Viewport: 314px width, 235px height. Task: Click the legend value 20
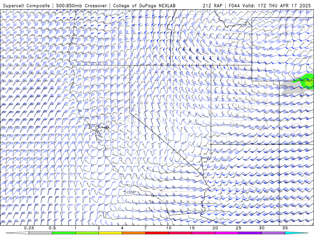point(215,228)
